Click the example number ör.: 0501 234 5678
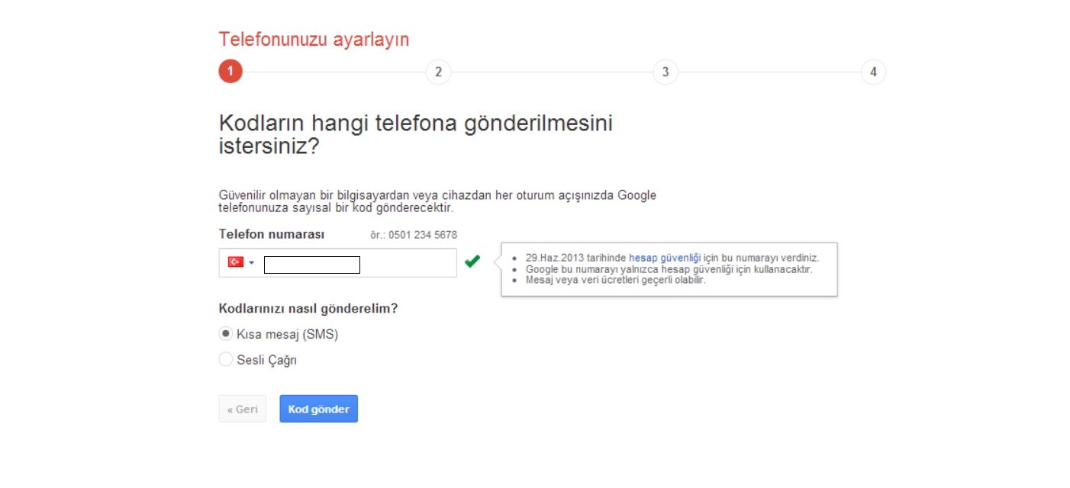This screenshot has width=1070, height=488. (414, 235)
